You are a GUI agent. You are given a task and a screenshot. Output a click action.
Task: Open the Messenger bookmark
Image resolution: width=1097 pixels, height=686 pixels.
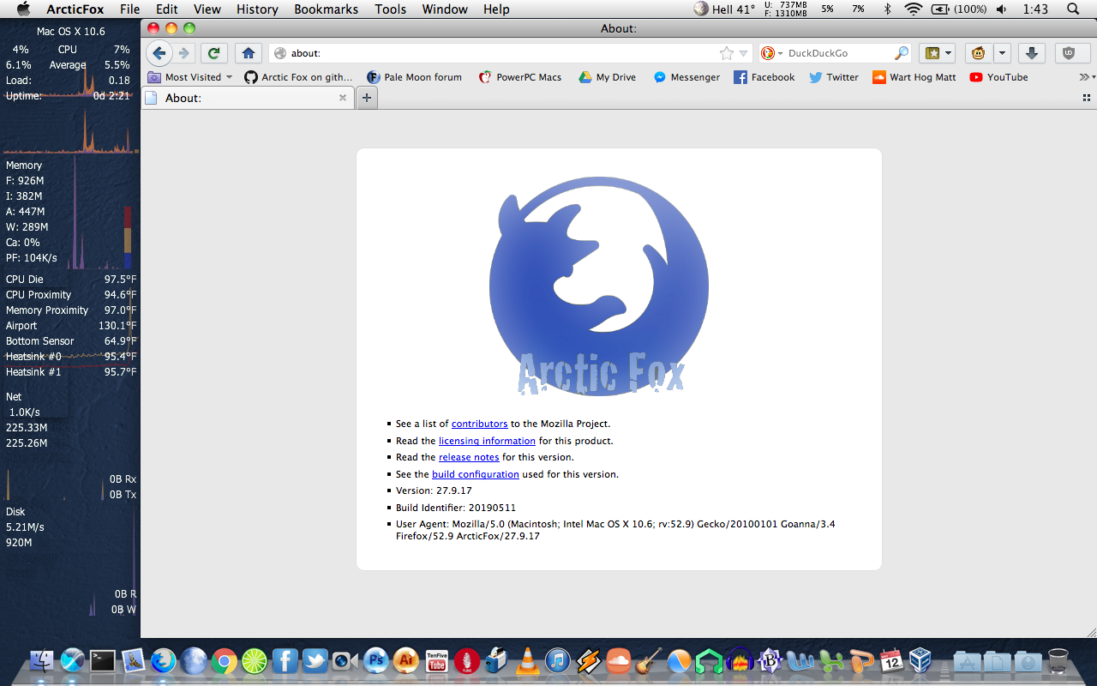[686, 77]
